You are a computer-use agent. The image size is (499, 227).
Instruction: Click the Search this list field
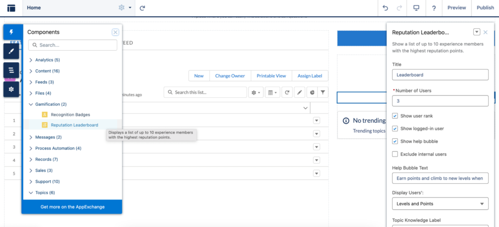[206, 93]
